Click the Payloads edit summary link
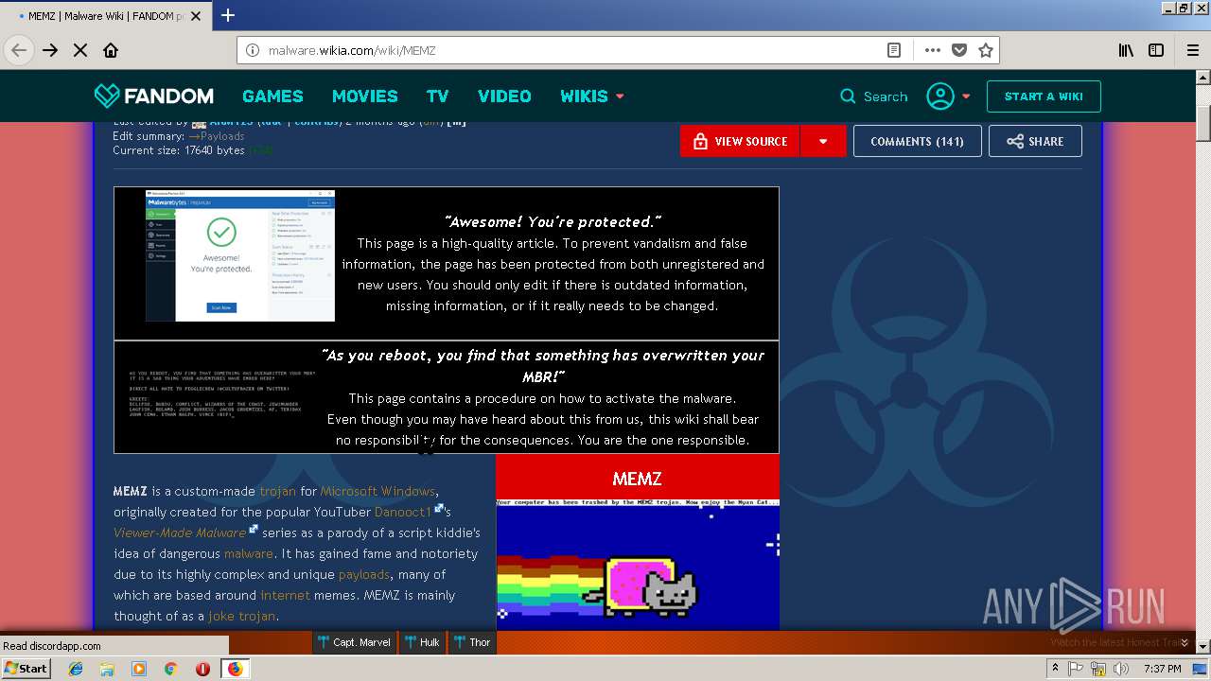 (x=217, y=136)
